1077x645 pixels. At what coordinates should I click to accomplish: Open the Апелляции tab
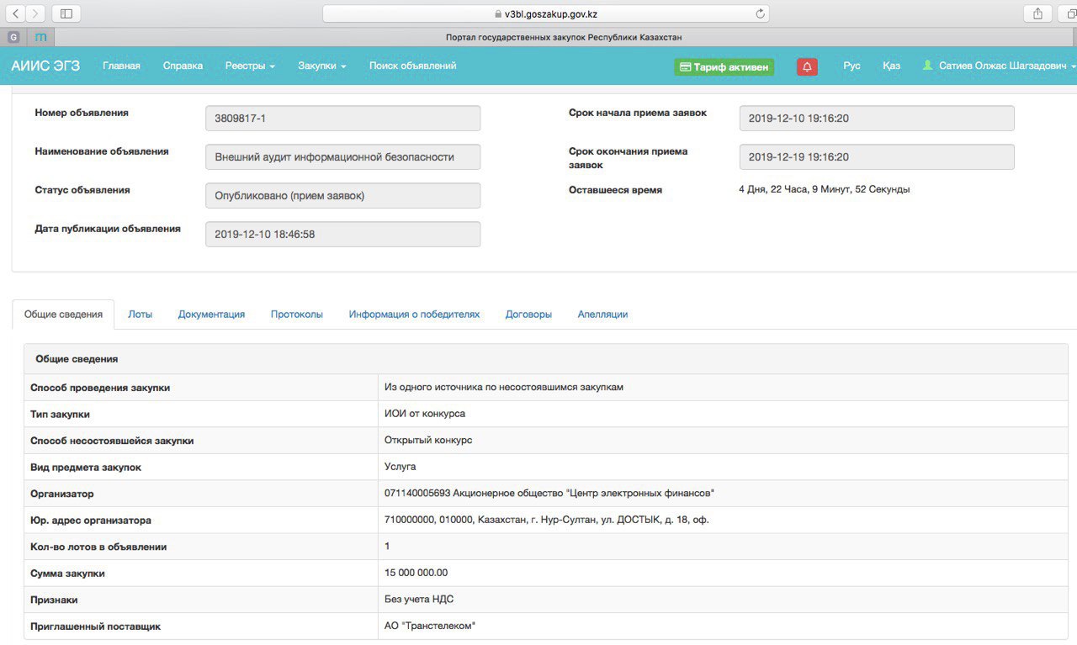602,315
